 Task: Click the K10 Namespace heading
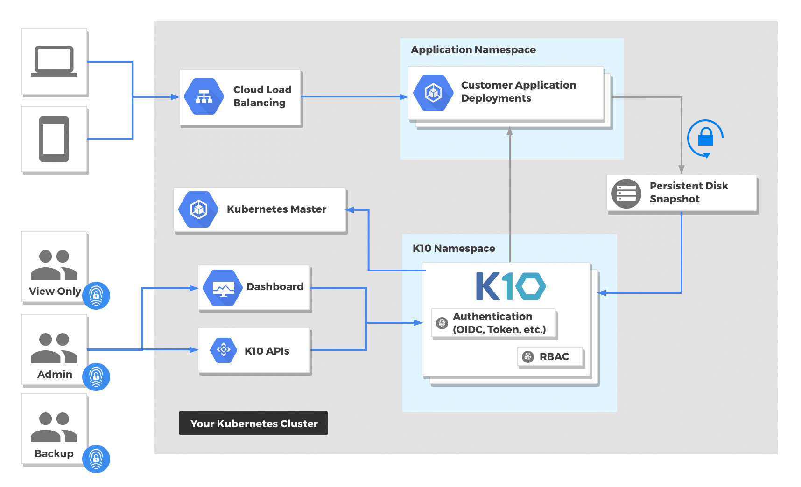[454, 248]
